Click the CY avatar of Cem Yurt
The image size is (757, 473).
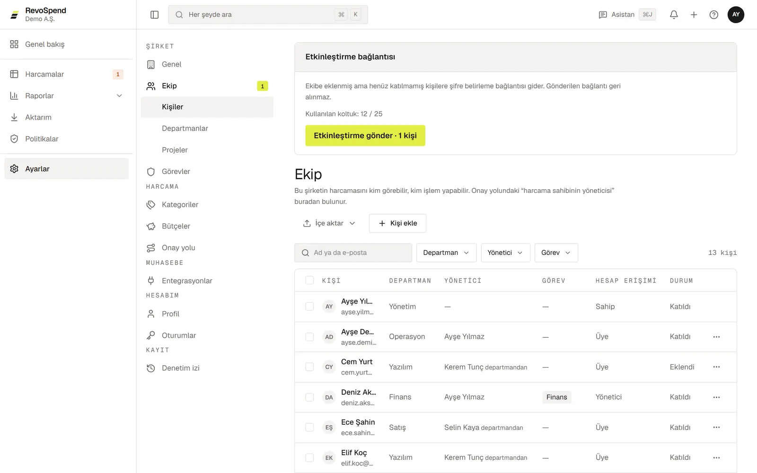(x=329, y=367)
